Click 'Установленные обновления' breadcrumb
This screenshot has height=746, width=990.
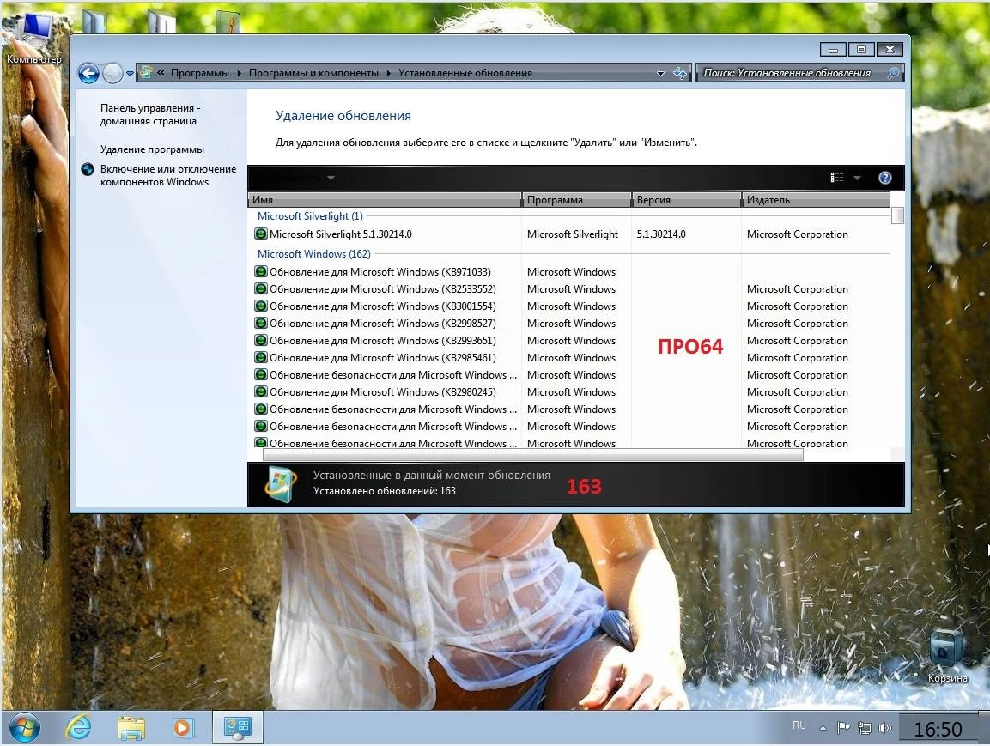pyautogui.click(x=465, y=73)
